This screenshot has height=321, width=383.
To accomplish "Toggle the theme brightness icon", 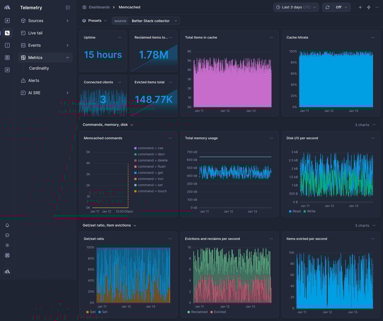I will [7, 245].
